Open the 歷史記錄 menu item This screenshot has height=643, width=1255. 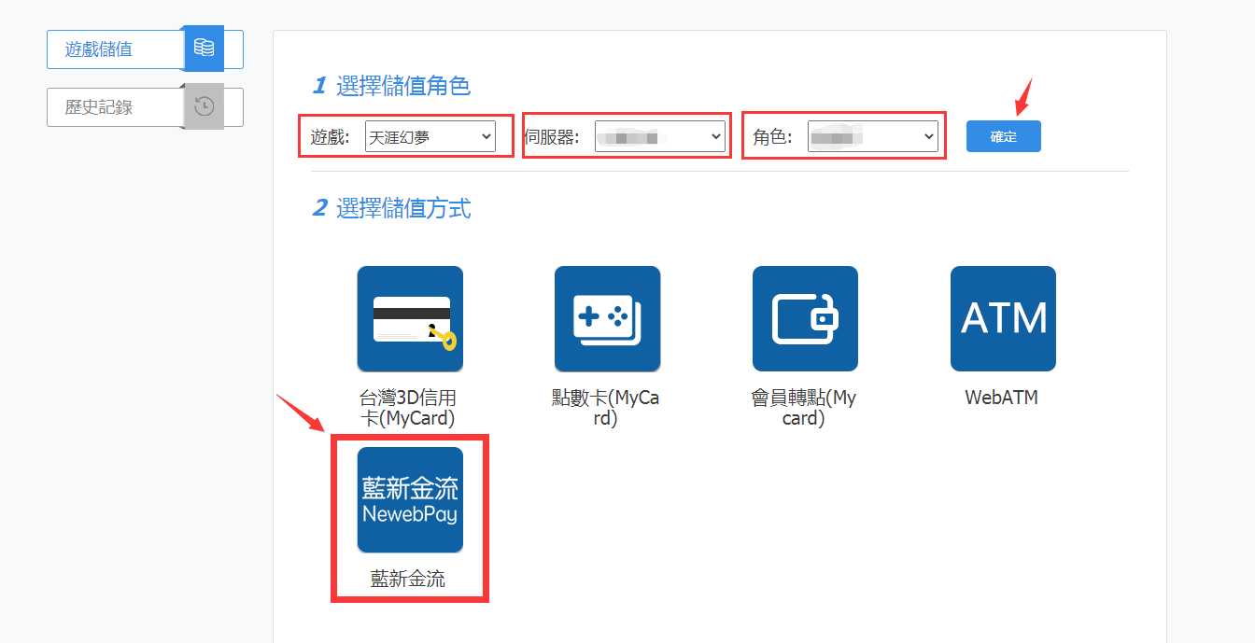click(99, 107)
